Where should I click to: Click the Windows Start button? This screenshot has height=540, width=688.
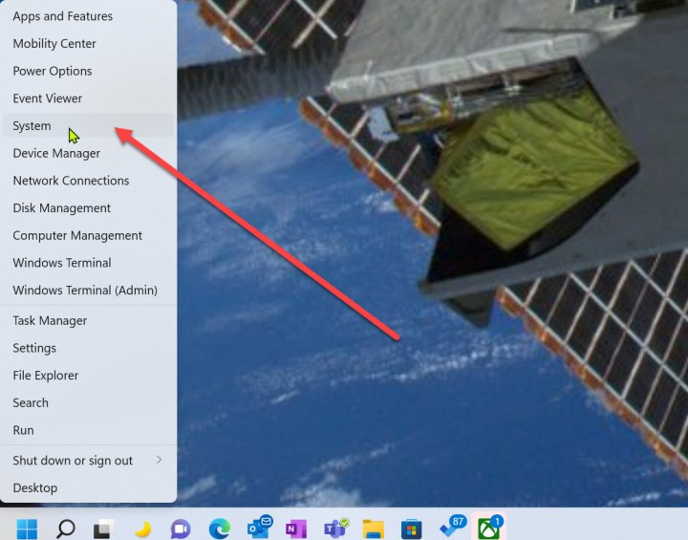27,528
